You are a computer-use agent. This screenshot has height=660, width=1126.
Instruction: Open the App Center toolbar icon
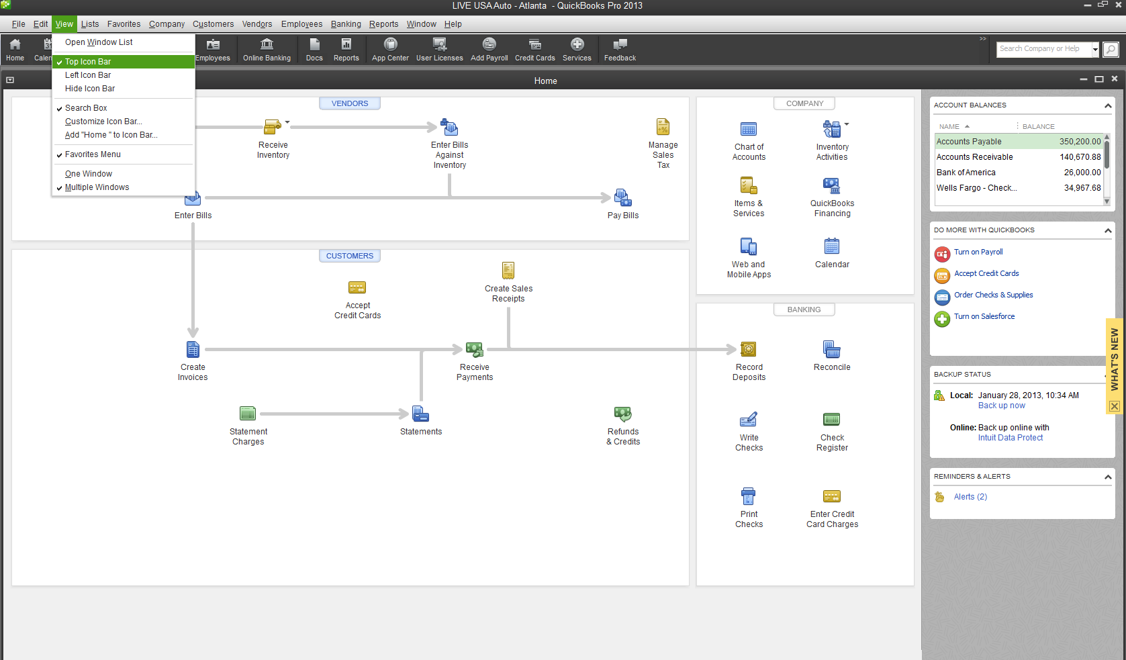[x=390, y=49]
